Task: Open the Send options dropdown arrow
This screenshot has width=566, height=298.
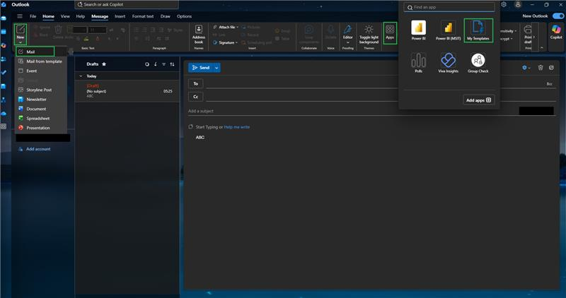Action: 216,68
